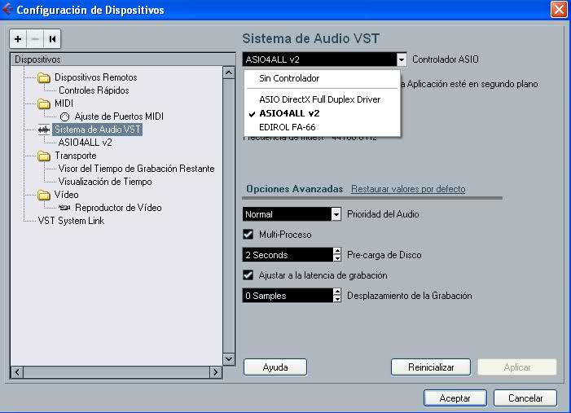Click the Dispositivos Remotos folder icon

point(44,77)
